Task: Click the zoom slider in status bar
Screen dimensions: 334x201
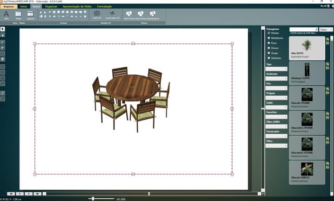Action: point(93,199)
